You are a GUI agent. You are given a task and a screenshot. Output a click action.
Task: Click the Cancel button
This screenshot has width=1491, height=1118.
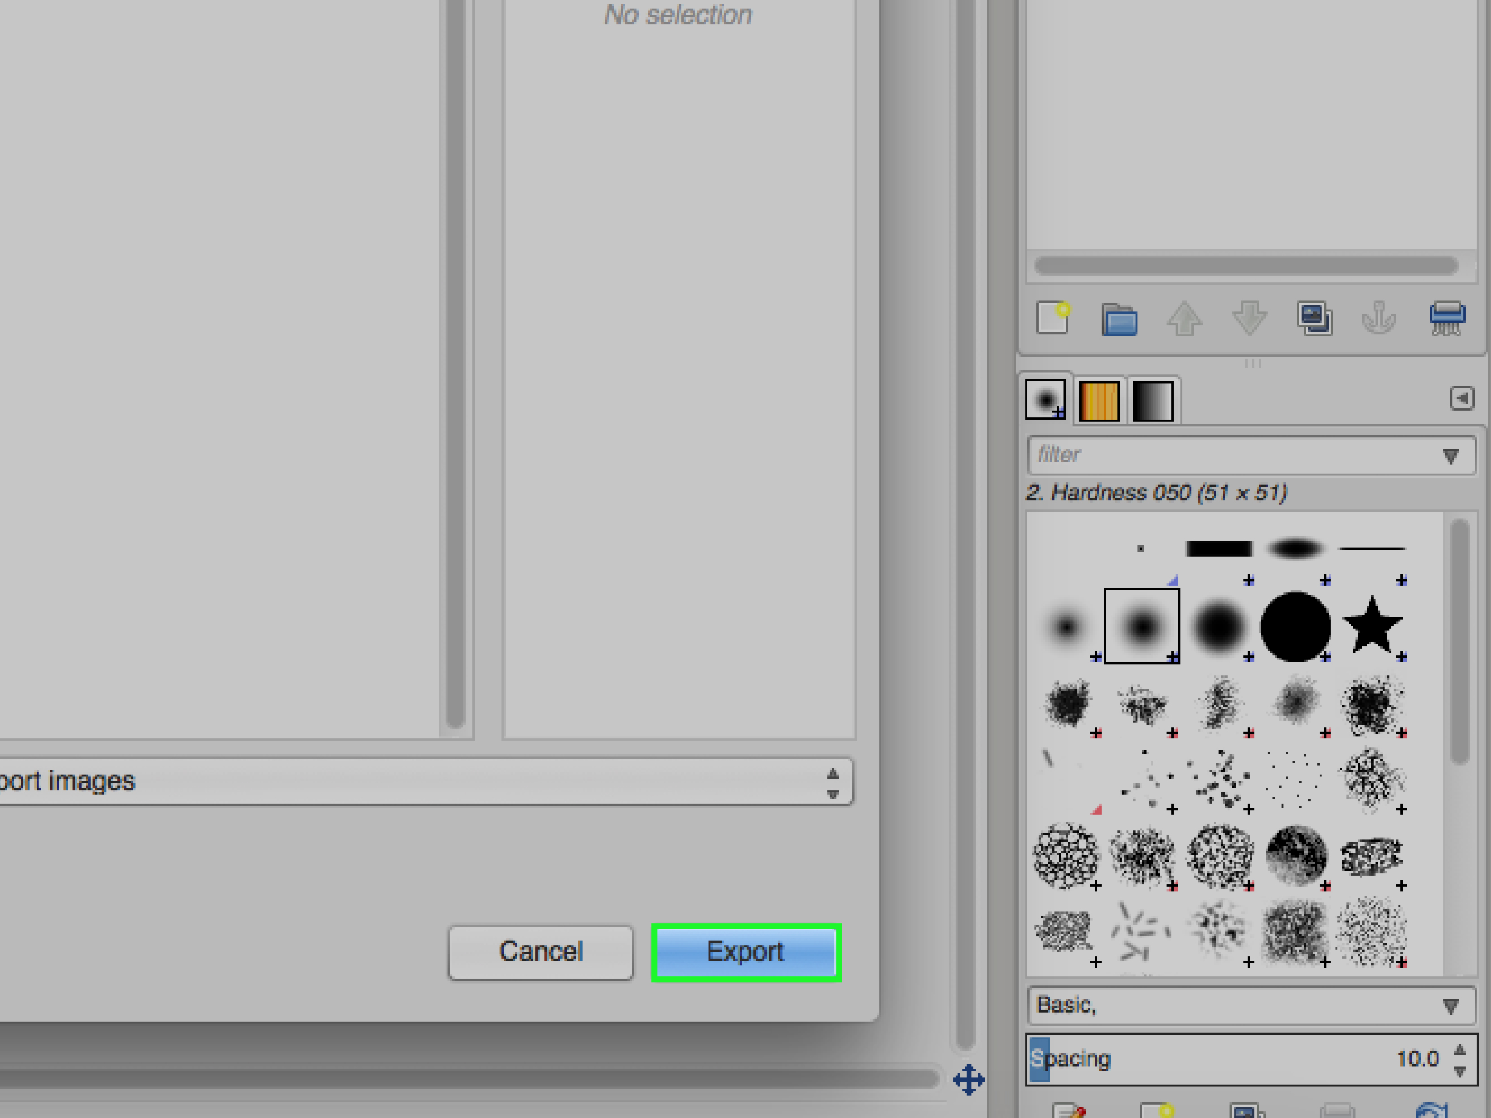pos(541,952)
